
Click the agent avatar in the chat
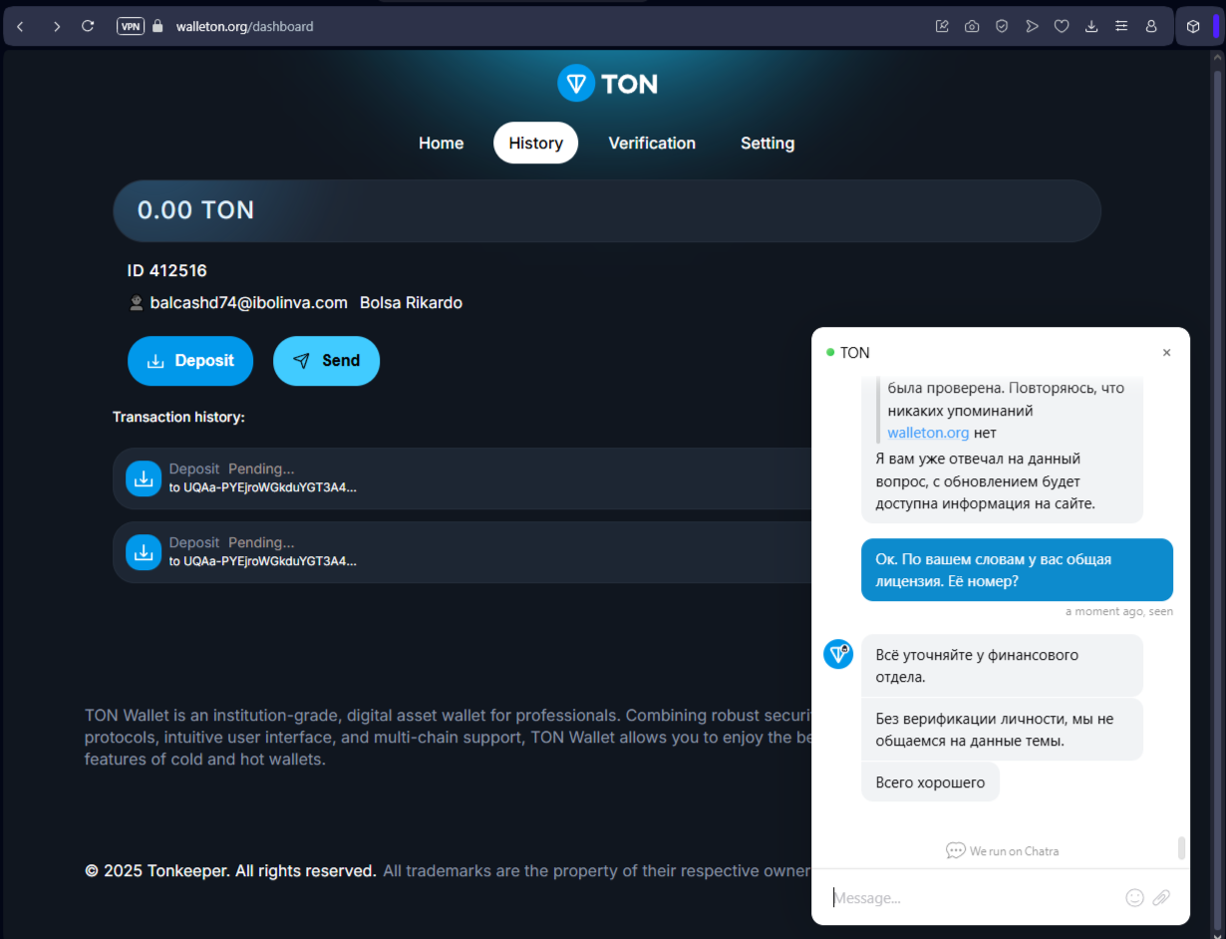pos(838,654)
